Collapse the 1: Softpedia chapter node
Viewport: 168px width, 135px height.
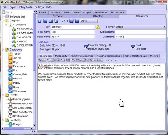click(6, 25)
